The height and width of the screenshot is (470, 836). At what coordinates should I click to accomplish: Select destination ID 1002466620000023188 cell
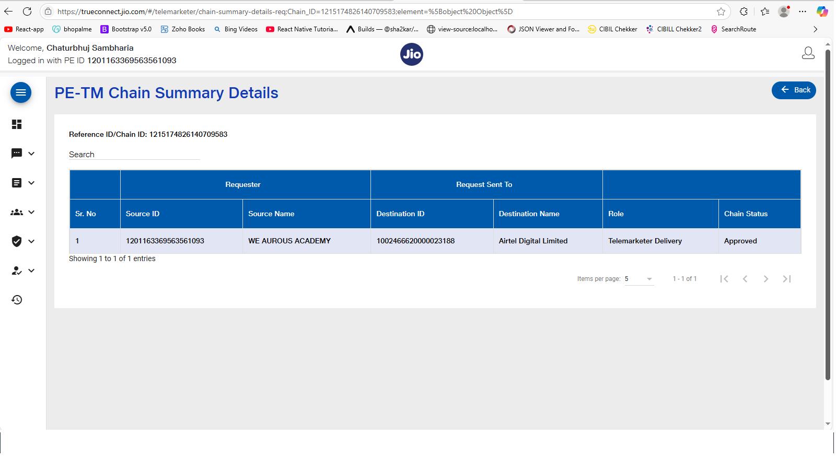[432, 241]
